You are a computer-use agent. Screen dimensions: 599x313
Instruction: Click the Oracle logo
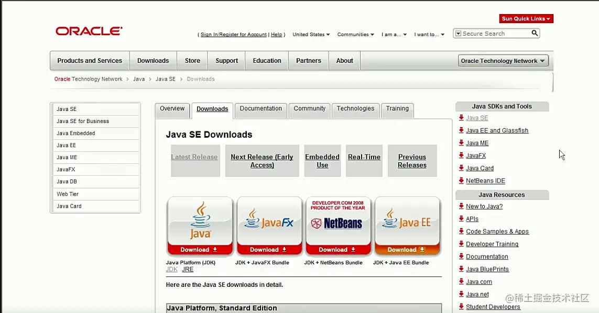coord(89,31)
